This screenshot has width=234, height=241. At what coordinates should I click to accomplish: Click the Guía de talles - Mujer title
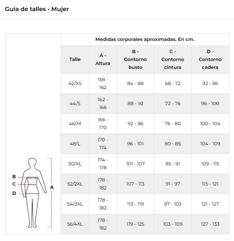(37, 9)
